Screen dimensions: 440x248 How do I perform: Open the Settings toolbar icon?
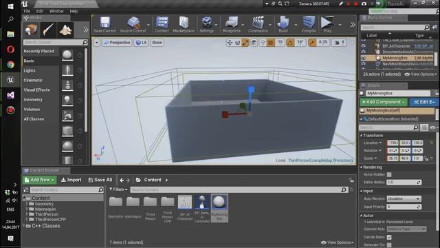pos(206,25)
